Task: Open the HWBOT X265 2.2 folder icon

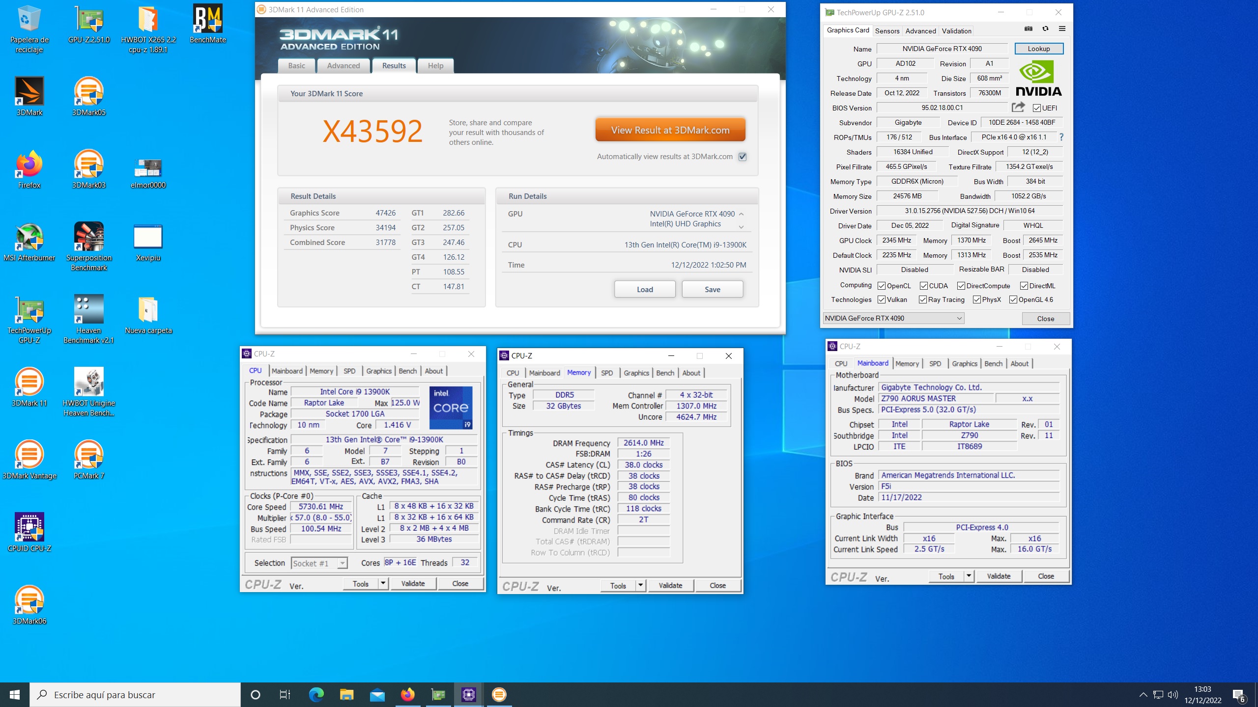Action: (148, 28)
